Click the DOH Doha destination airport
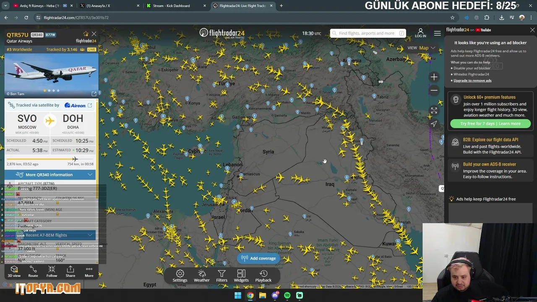The height and width of the screenshot is (302, 537). tap(73, 122)
